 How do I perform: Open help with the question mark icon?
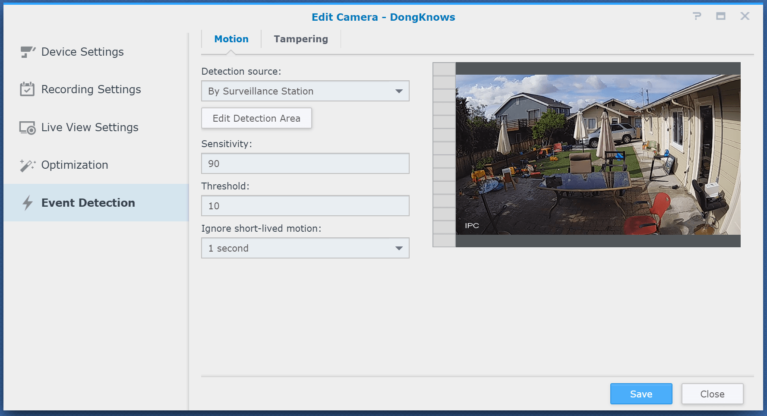coord(697,16)
